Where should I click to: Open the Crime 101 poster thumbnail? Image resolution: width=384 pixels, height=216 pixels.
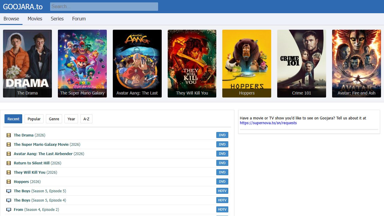point(301,64)
